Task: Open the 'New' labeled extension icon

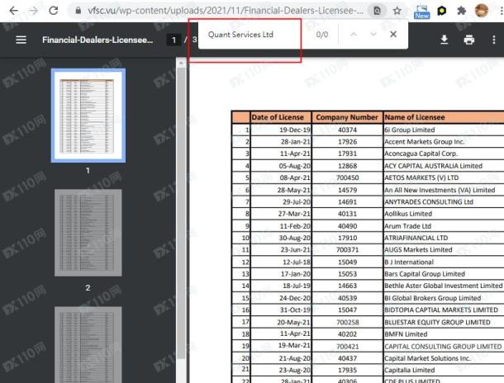Action: pos(421,12)
